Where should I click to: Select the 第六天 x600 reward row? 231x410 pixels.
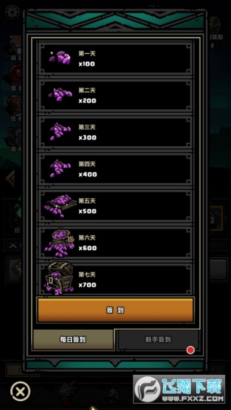[115, 243]
